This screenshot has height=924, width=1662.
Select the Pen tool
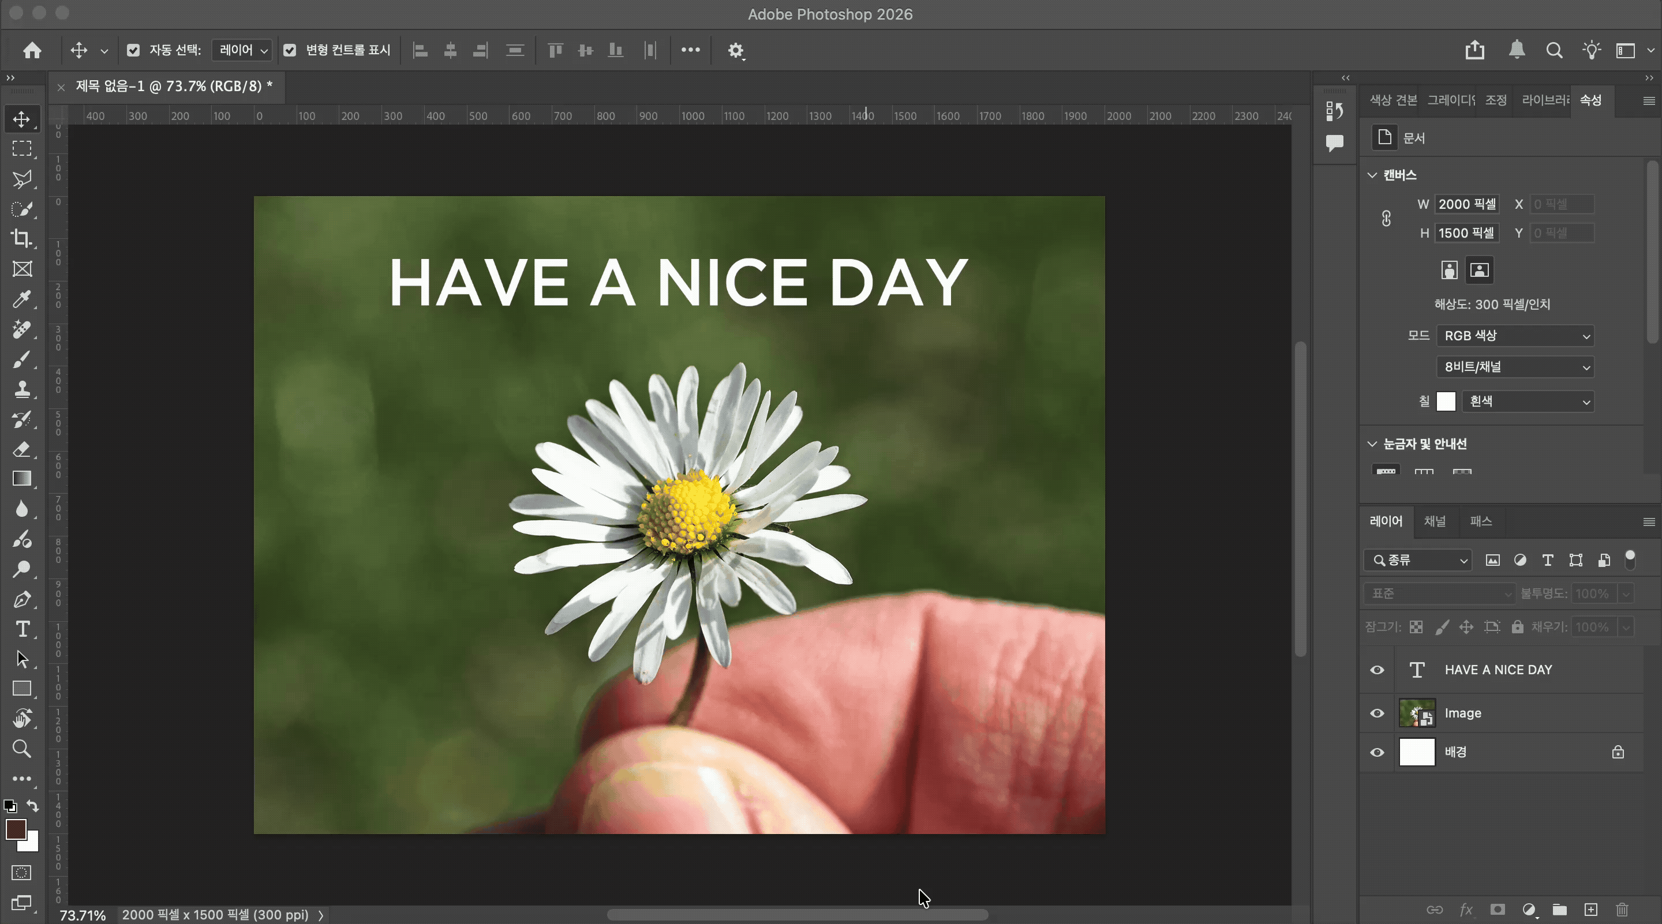click(22, 599)
